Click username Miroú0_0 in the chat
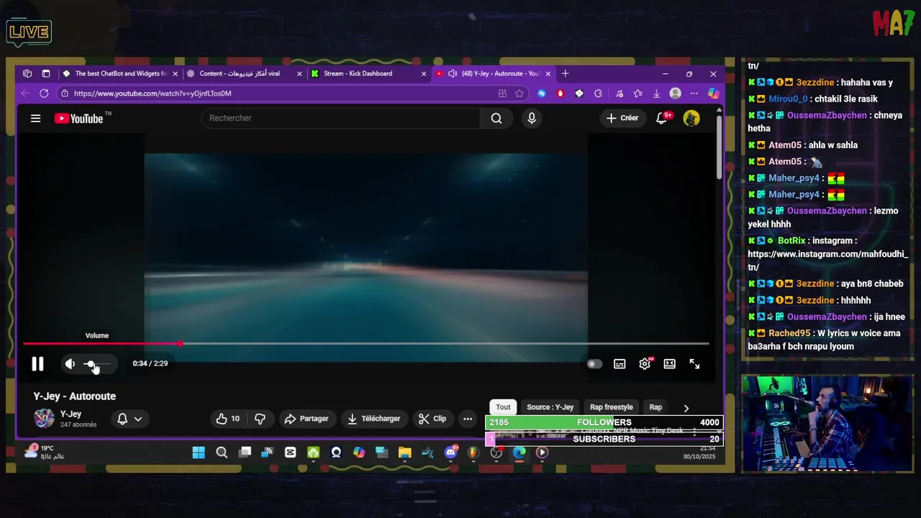Image resolution: width=921 pixels, height=518 pixels. [787, 99]
